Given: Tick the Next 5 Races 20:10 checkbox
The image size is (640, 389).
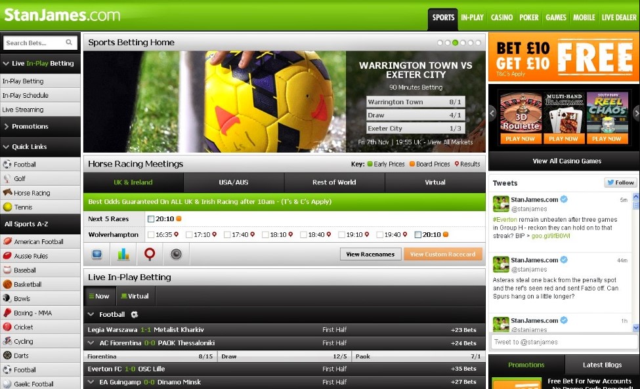Looking at the screenshot, I should (150, 219).
